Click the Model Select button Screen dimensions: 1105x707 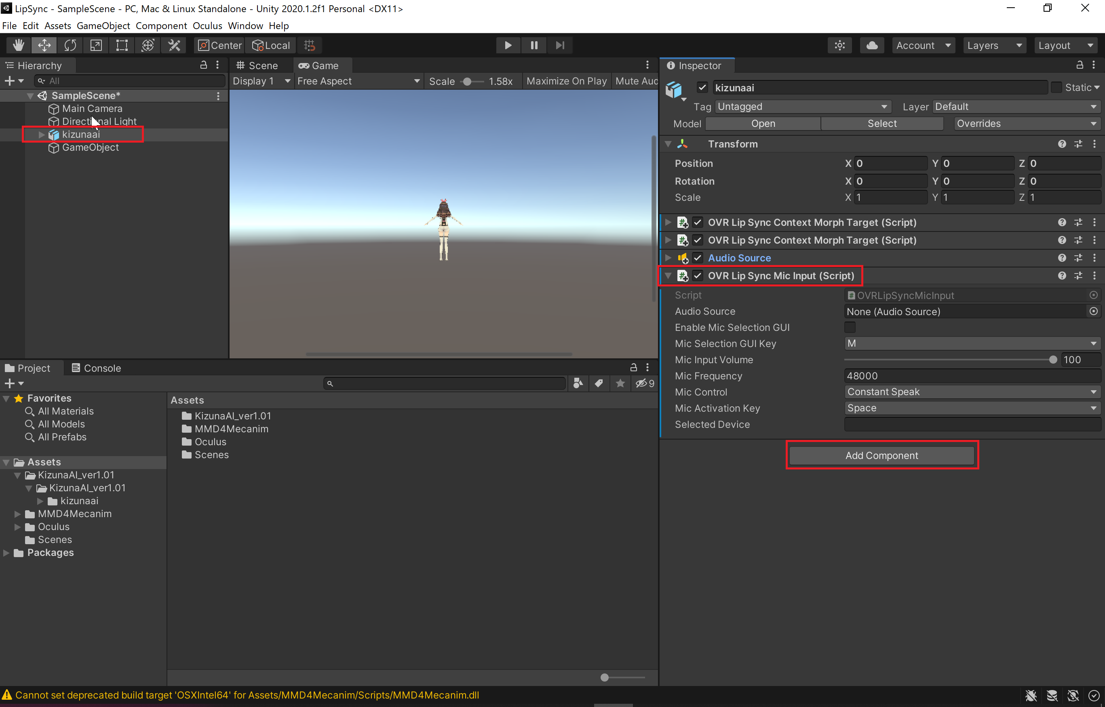pos(881,124)
